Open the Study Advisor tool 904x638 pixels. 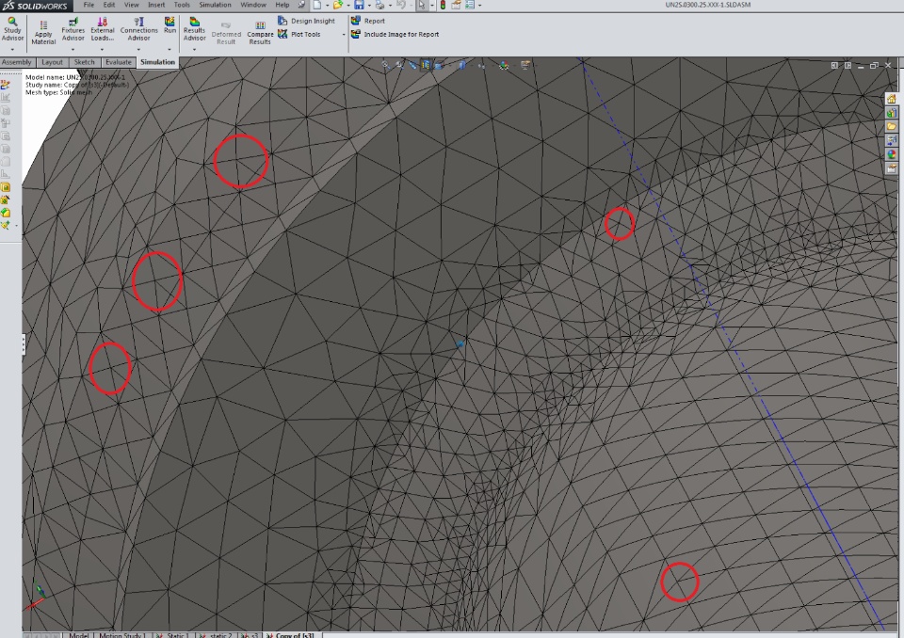[x=12, y=29]
